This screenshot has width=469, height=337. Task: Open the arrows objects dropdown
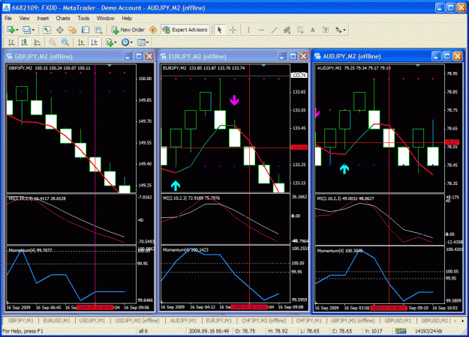tap(341, 30)
